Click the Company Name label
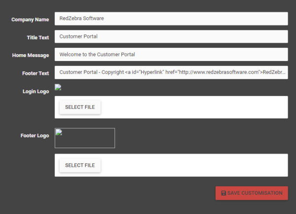The width and height of the screenshot is (296, 214). pos(30,20)
